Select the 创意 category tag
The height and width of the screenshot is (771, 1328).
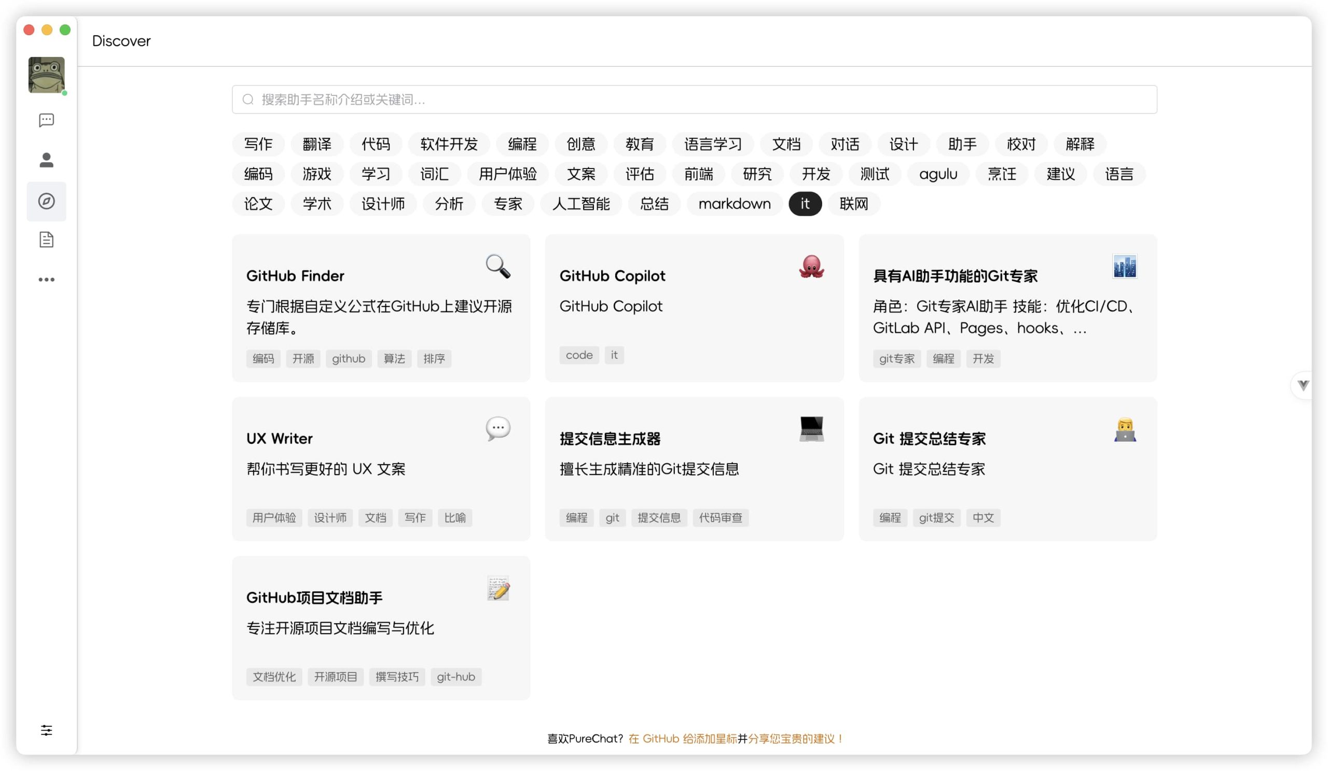pyautogui.click(x=580, y=144)
